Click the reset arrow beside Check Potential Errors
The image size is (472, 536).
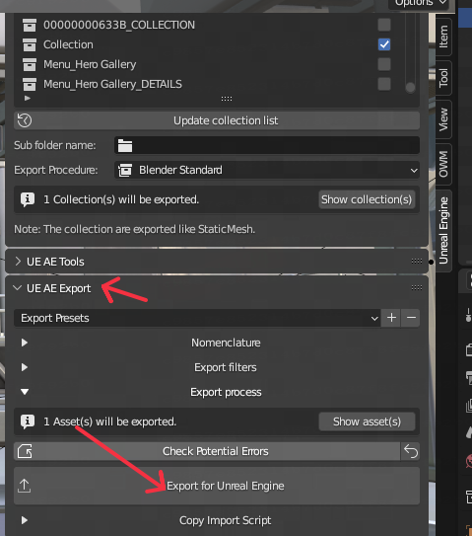411,451
